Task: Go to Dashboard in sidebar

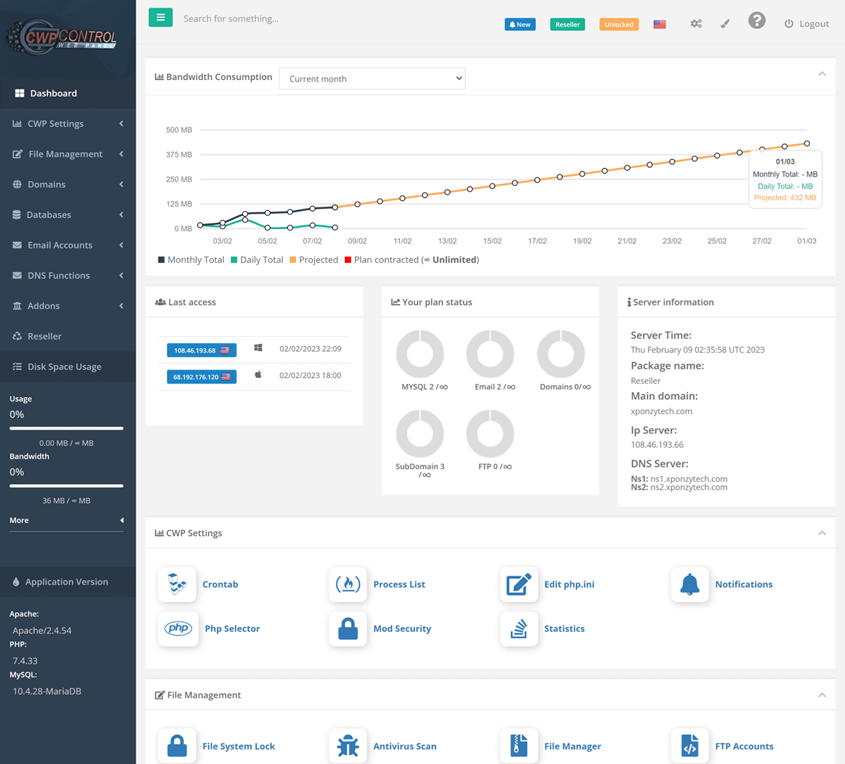Action: click(68, 93)
